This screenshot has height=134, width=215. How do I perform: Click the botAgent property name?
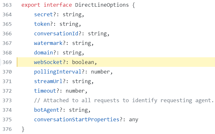47,110
